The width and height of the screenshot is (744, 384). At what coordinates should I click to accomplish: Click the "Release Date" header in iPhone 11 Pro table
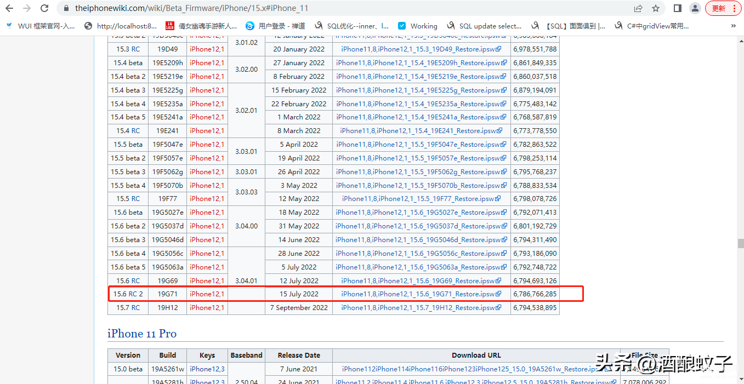(299, 356)
